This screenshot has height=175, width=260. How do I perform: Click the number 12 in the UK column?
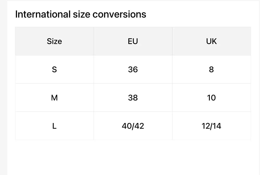tap(205, 126)
